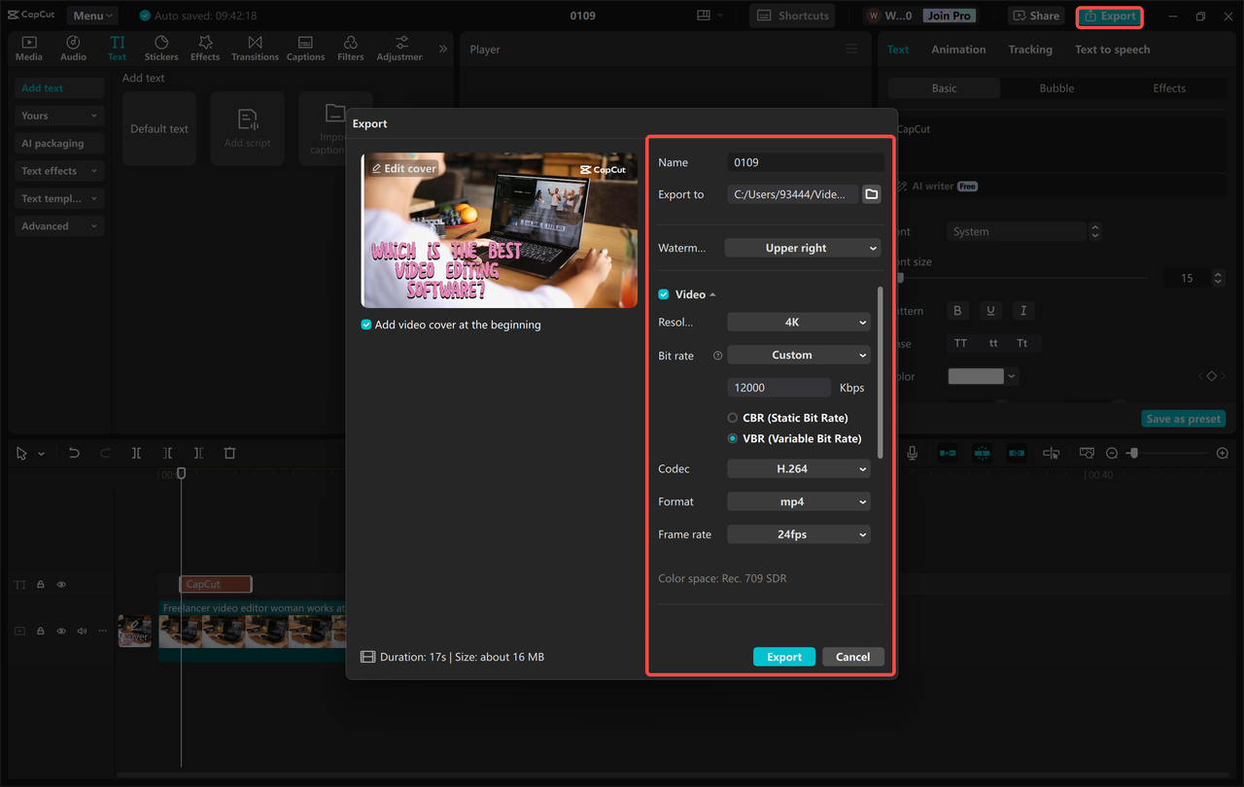1244x787 pixels.
Task: Click the undo icon above the timeline
Action: pyautogui.click(x=74, y=453)
